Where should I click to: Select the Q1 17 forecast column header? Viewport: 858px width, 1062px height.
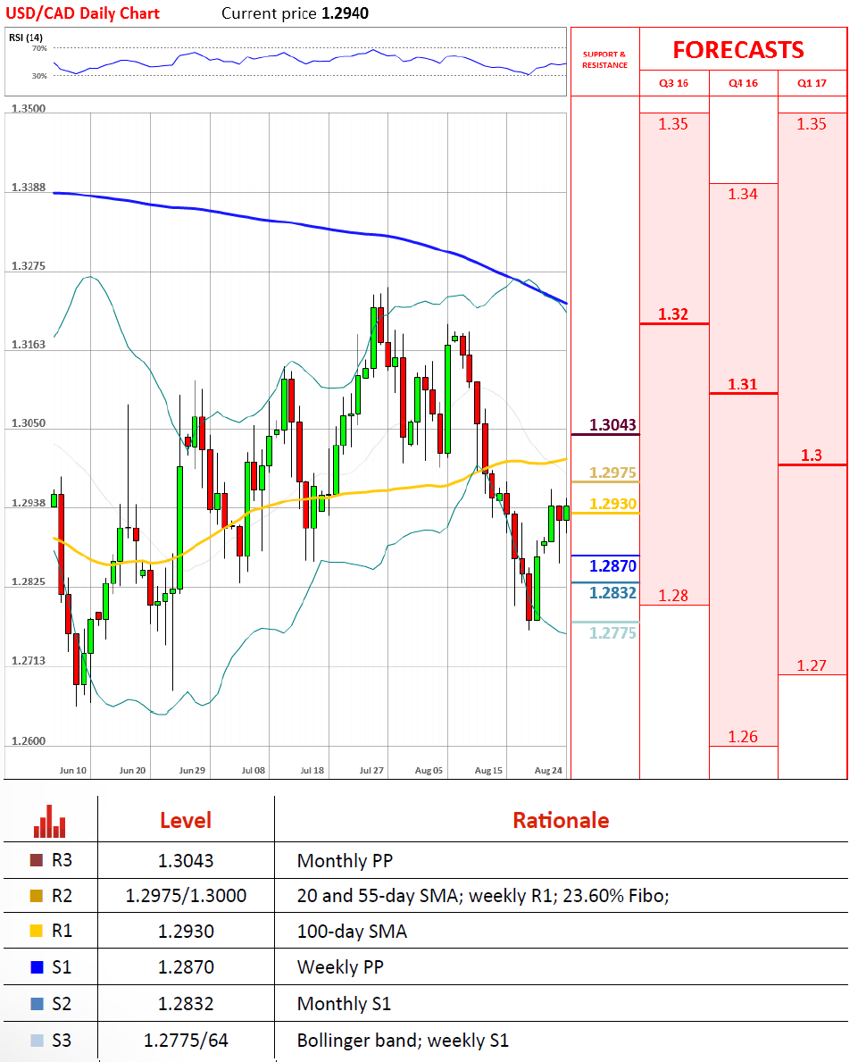[812, 83]
